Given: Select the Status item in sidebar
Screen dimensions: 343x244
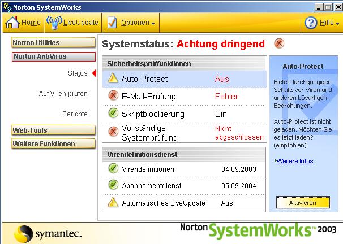Looking at the screenshot, I should 78,73.
